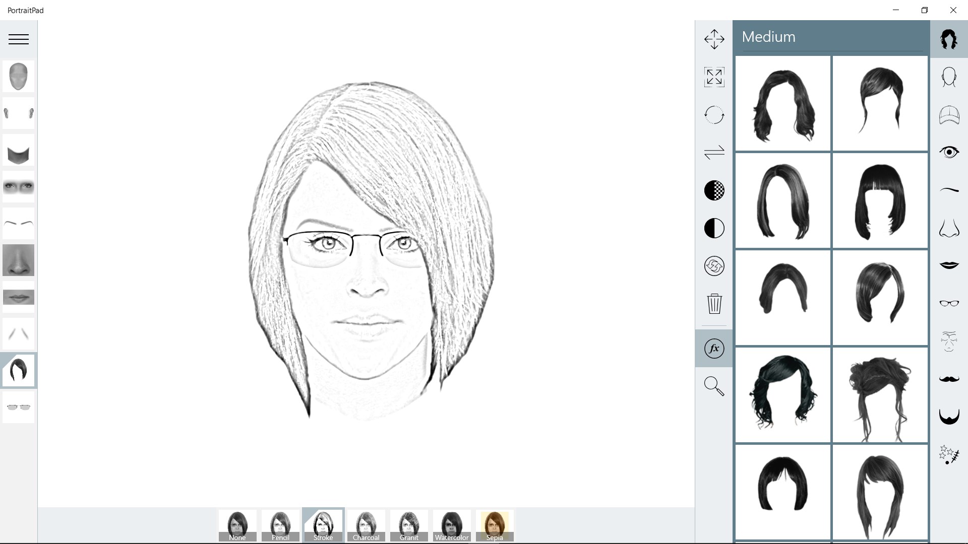
Task: Click the delete/trash element icon
Action: [714, 304]
